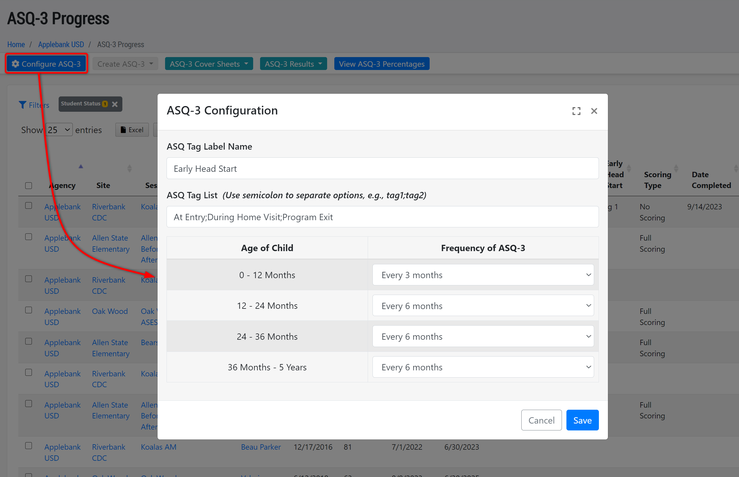Export table using Excel file button
Viewport: 739px width, 477px height.
point(132,130)
